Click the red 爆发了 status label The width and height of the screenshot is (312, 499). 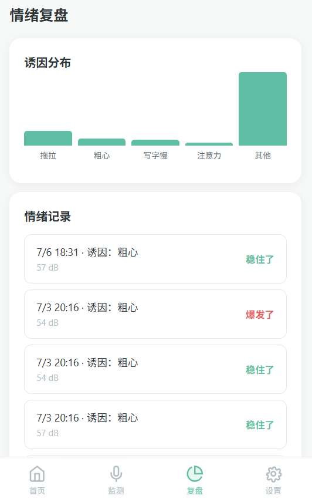pyautogui.click(x=260, y=315)
